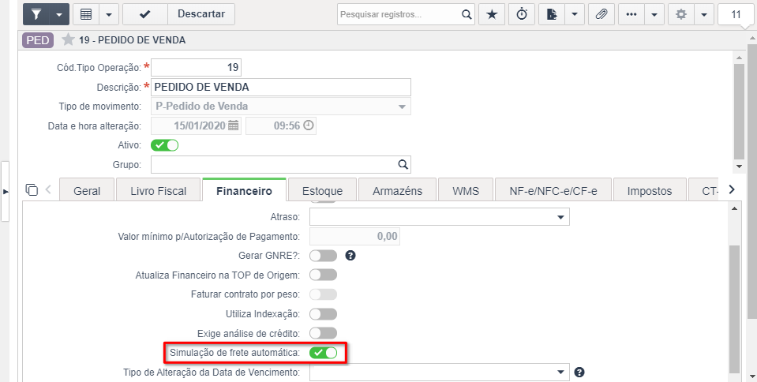
Task: Click the Descartar button
Action: [x=201, y=14]
